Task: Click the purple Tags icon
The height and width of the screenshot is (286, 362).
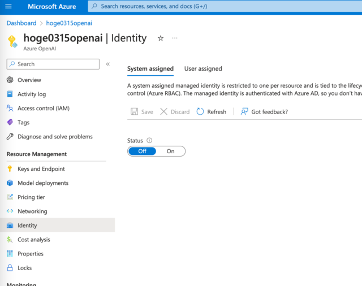Action: point(10,122)
